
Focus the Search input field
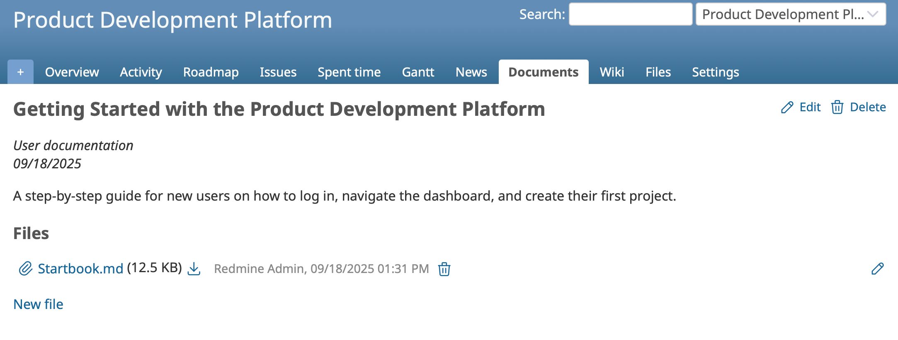[630, 14]
